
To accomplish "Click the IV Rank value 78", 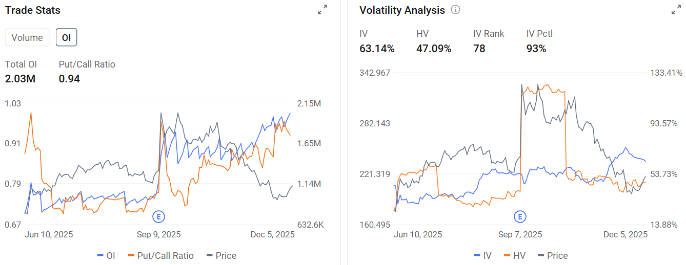I will pos(479,49).
